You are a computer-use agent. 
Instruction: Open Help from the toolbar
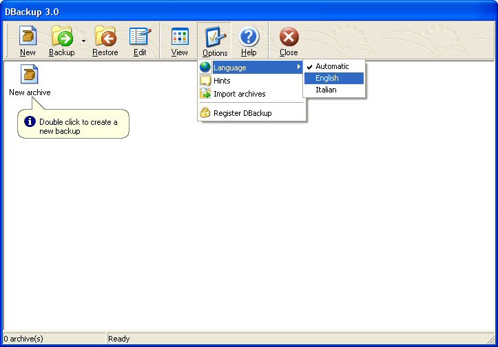249,41
